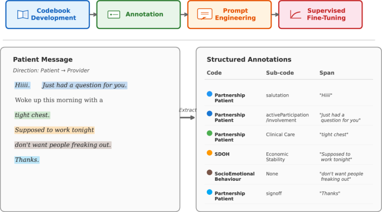382x212 pixels.
Task: Click 'Partnership Patient' in the salutation row
Action: (230, 98)
